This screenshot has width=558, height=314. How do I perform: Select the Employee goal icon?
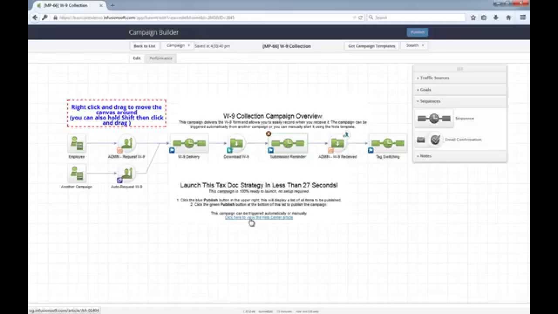point(77,143)
